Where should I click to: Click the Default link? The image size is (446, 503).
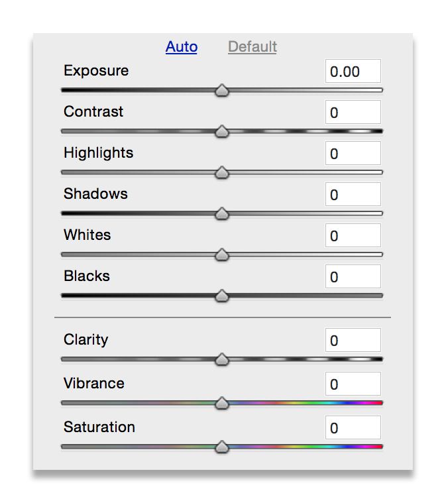(x=252, y=47)
